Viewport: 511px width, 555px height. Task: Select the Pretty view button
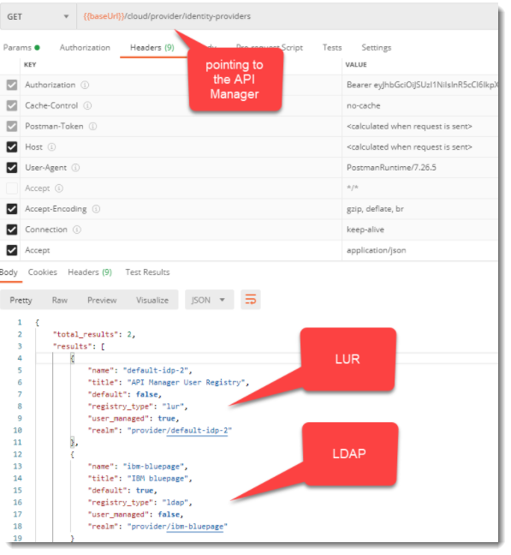[x=21, y=300]
